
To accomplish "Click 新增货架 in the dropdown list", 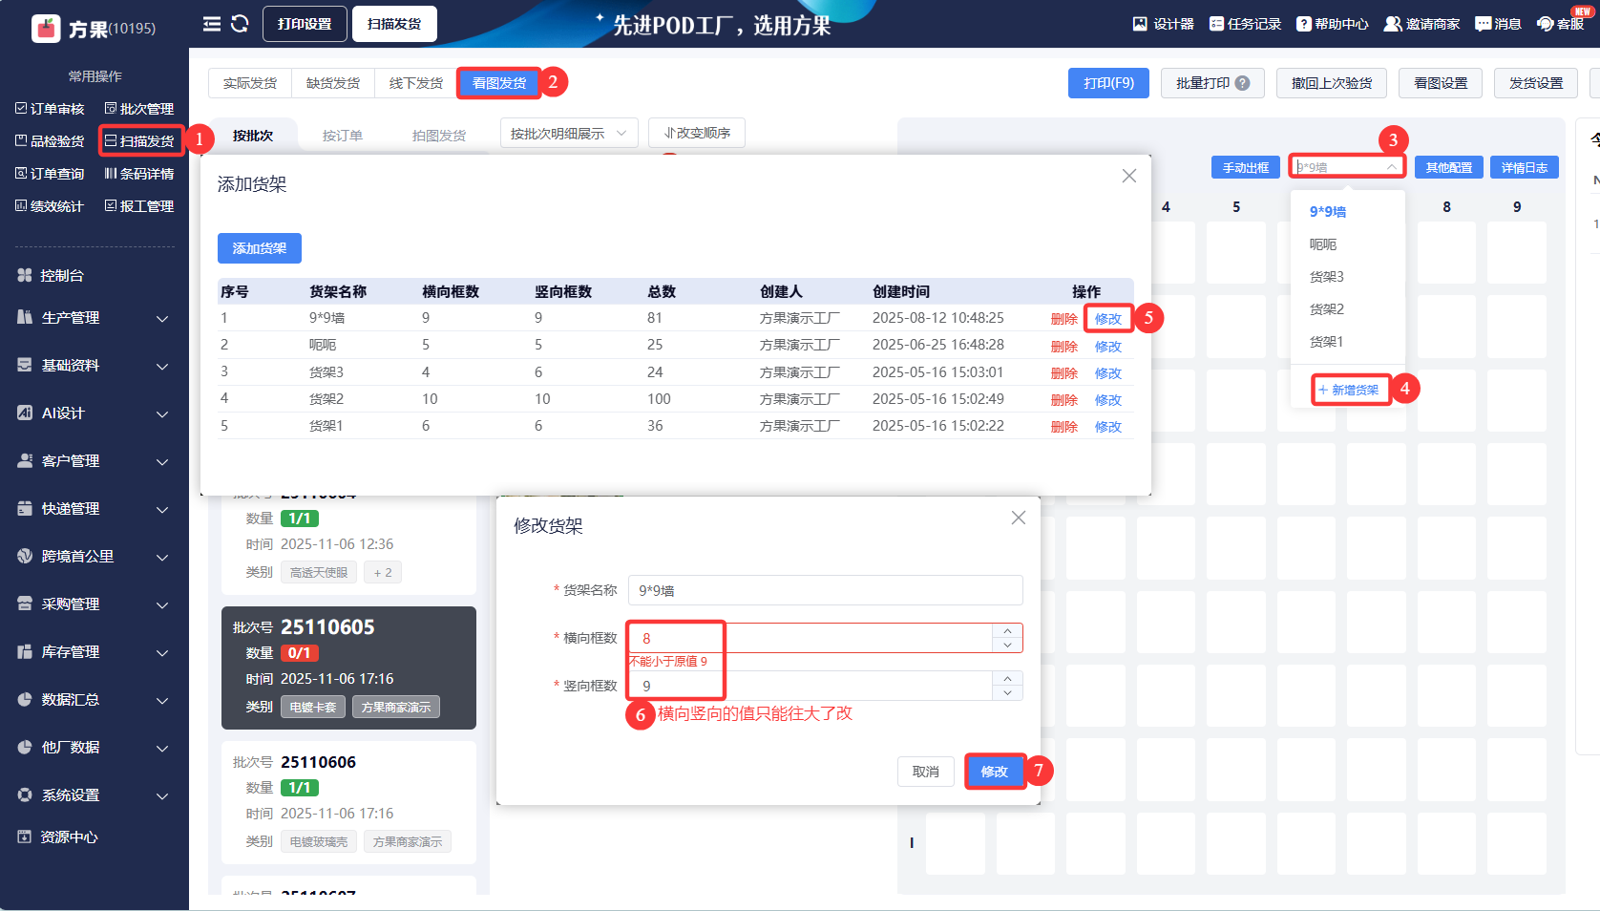I will pos(1348,390).
